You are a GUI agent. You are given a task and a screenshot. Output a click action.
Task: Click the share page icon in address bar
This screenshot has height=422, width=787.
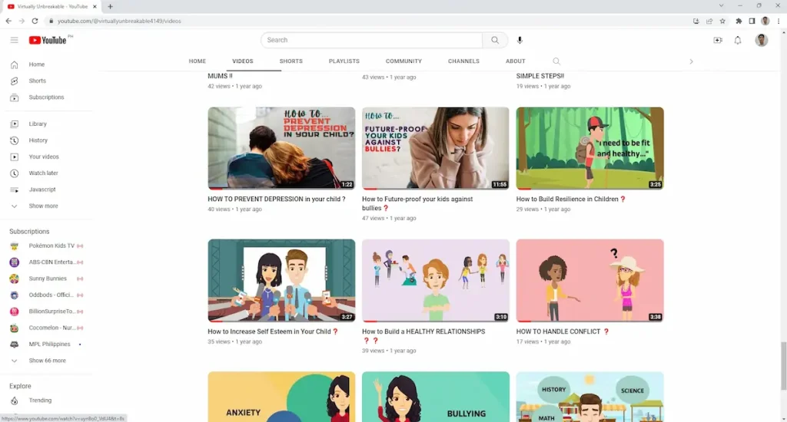tap(709, 21)
